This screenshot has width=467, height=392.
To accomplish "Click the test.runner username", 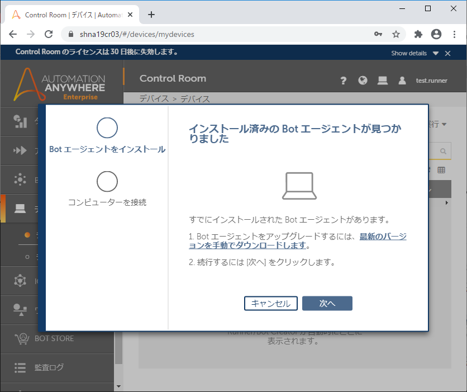I will (x=432, y=81).
